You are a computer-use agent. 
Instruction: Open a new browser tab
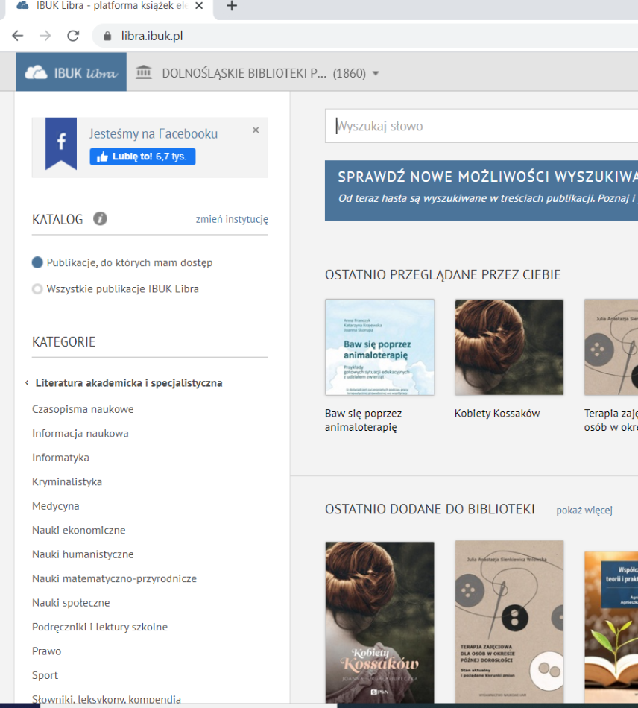point(232,6)
